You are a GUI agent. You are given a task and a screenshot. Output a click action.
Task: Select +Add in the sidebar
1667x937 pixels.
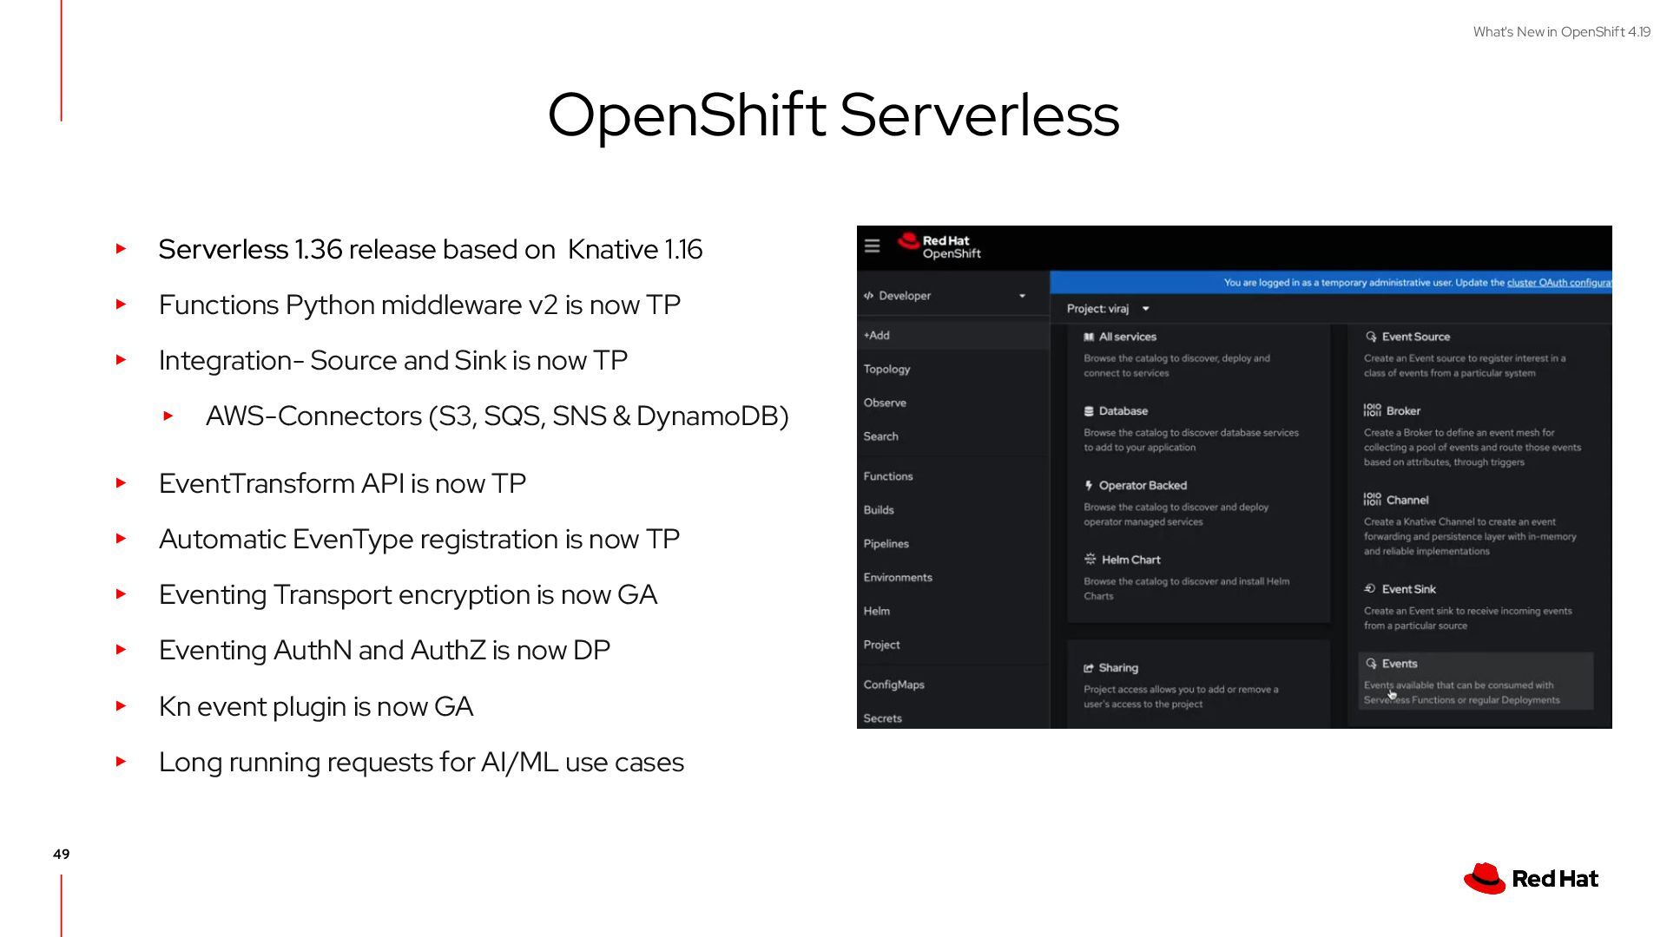pos(953,336)
